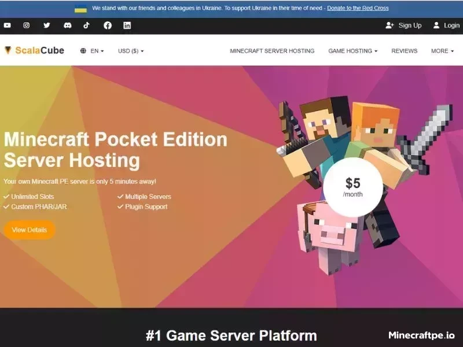Screen dimensions: 463x347
Task: Open the Reviews section
Action: (x=404, y=51)
